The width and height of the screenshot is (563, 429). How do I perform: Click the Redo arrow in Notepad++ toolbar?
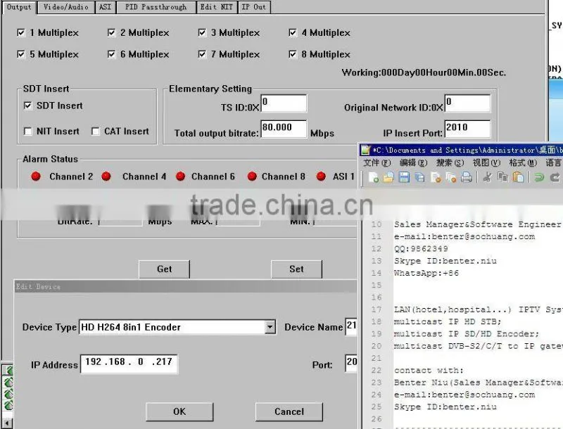[555, 177]
